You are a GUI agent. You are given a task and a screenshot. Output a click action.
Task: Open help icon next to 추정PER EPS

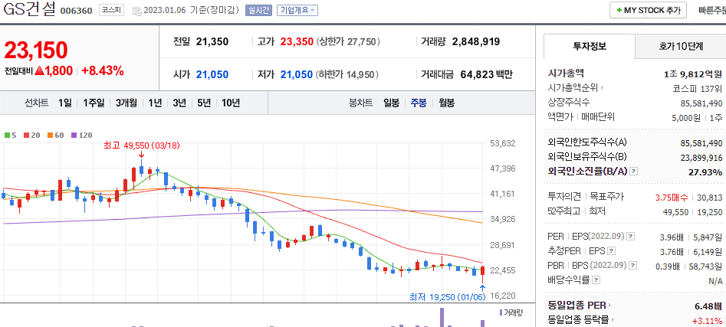(x=612, y=251)
